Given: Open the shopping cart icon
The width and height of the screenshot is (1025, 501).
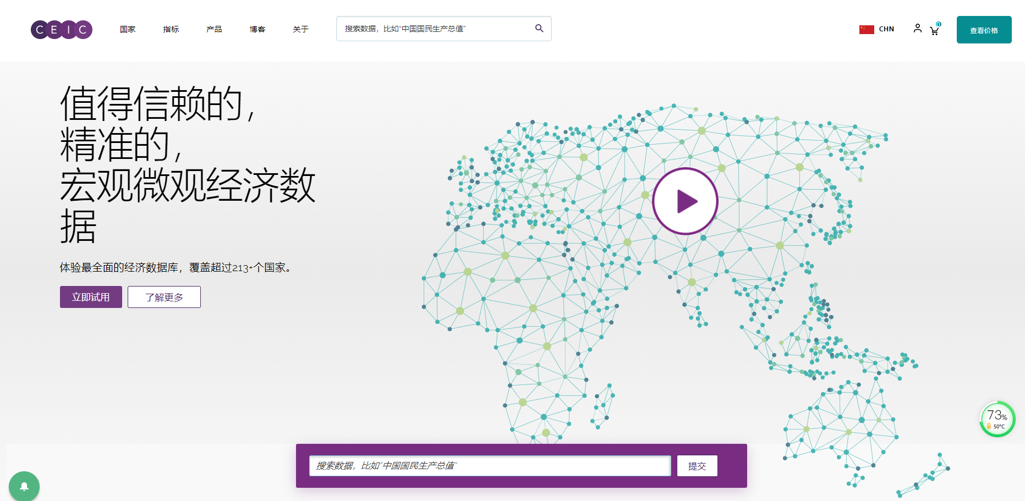Looking at the screenshot, I should coord(934,31).
